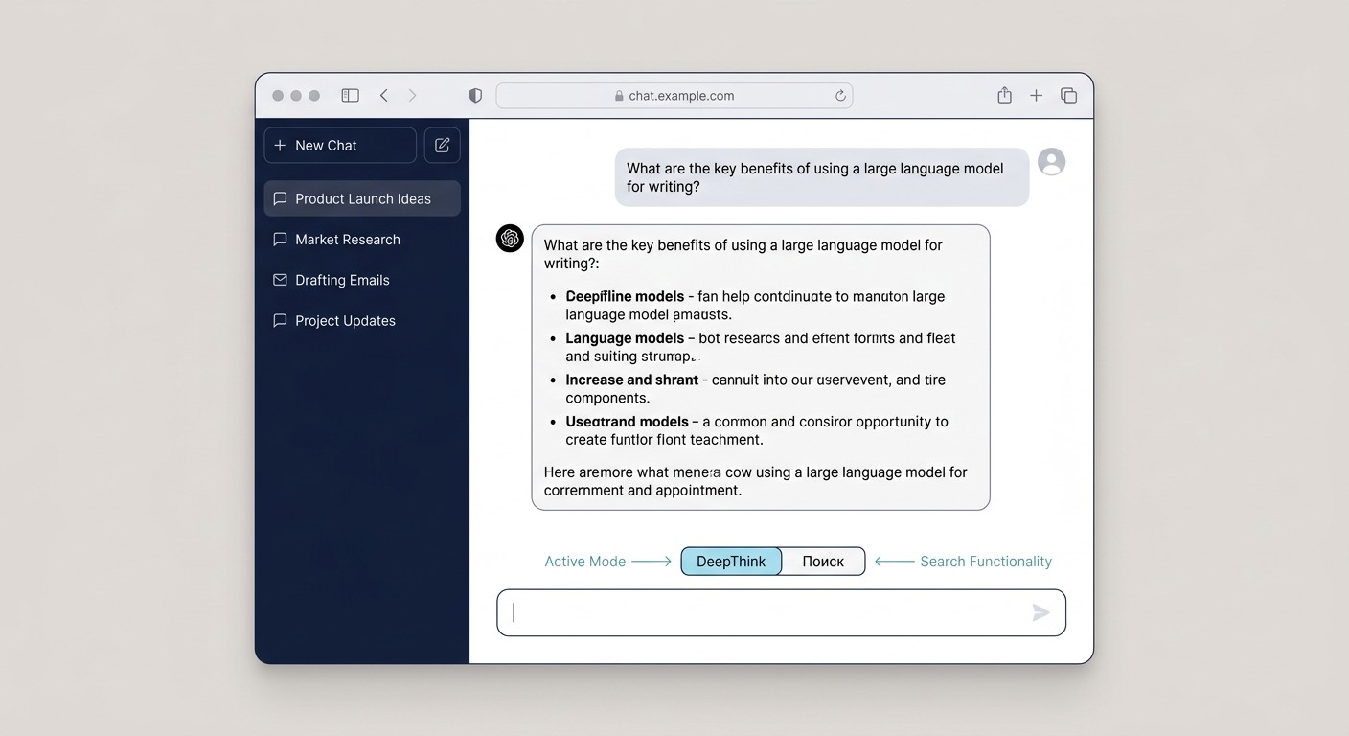This screenshot has width=1349, height=736.
Task: Click the chat.example.com address bar
Action: tap(674, 96)
